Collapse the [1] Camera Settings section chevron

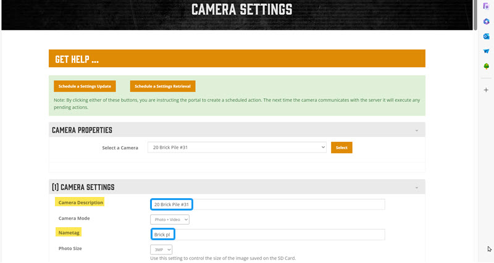416,188
